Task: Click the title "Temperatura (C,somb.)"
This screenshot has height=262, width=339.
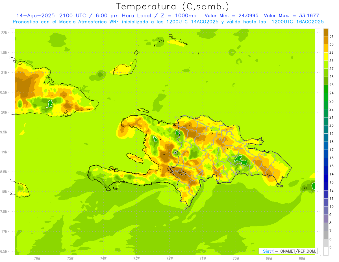Action: click(x=173, y=7)
